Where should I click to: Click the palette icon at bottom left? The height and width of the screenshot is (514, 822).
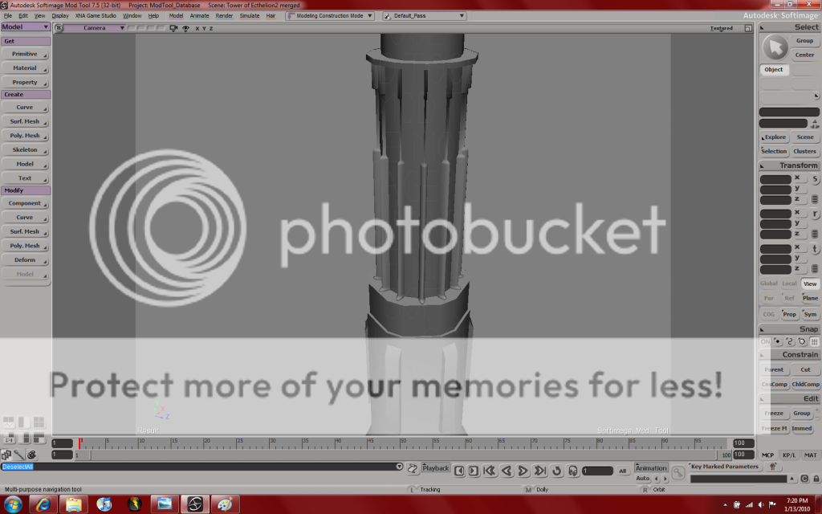pos(31,455)
